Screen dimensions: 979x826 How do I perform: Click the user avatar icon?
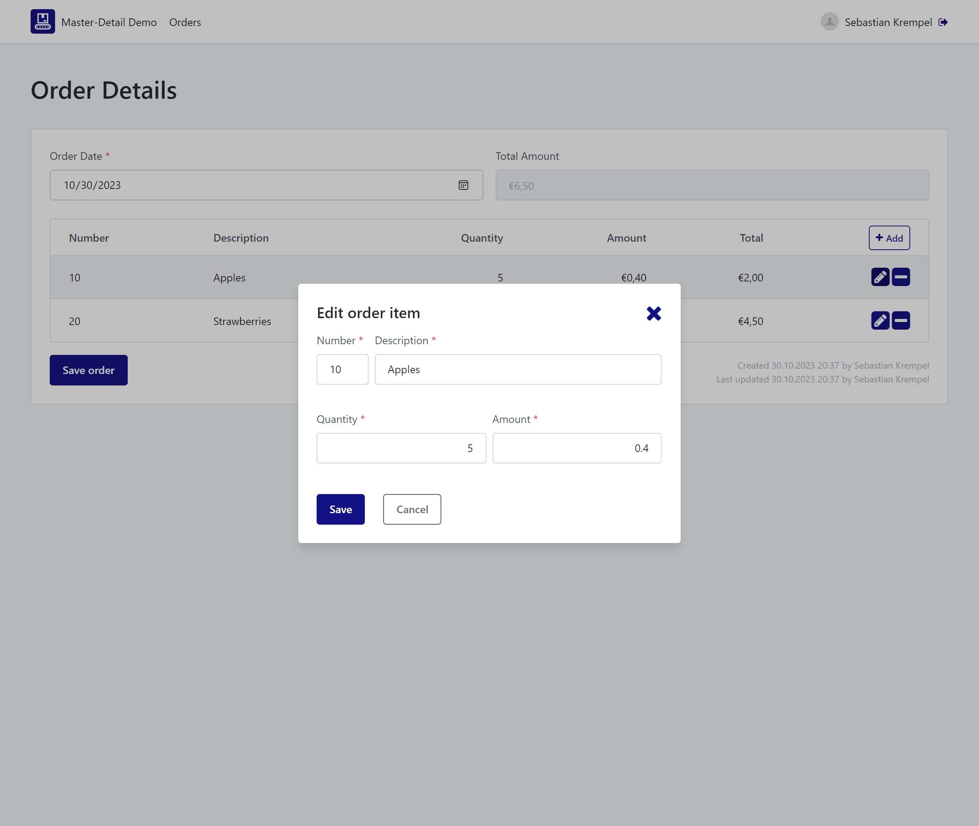[829, 21]
